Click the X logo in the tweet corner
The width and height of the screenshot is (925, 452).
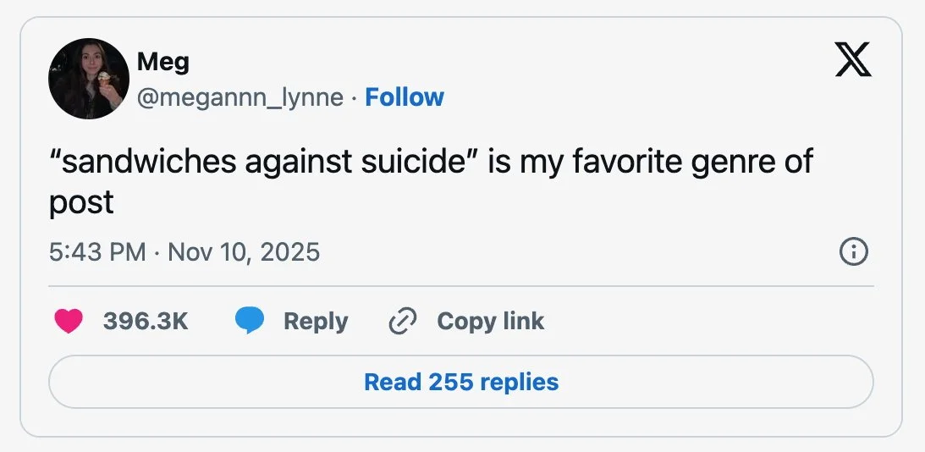(x=853, y=59)
